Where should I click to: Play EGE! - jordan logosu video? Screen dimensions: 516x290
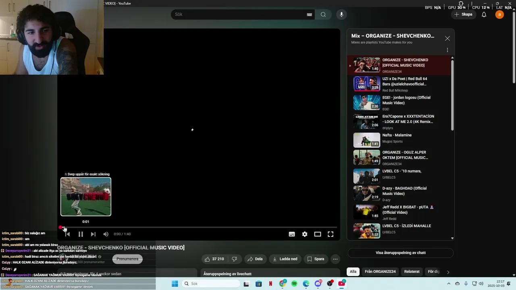[399, 103]
